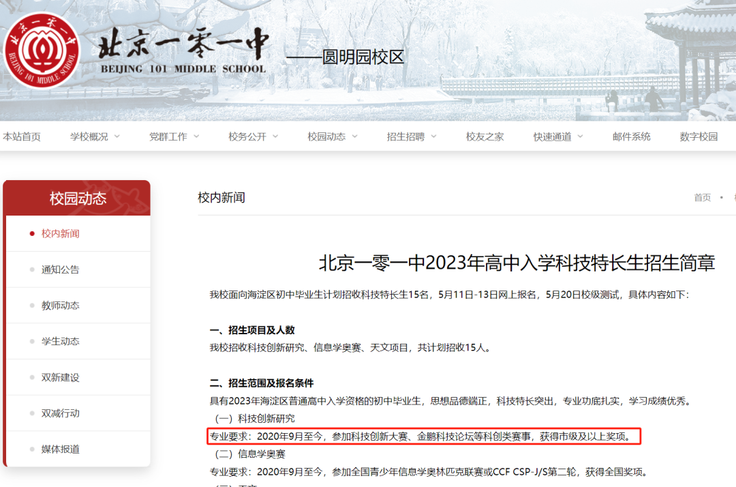Open 校友之家 in the navigation bar
The image size is (736, 487).
click(485, 136)
